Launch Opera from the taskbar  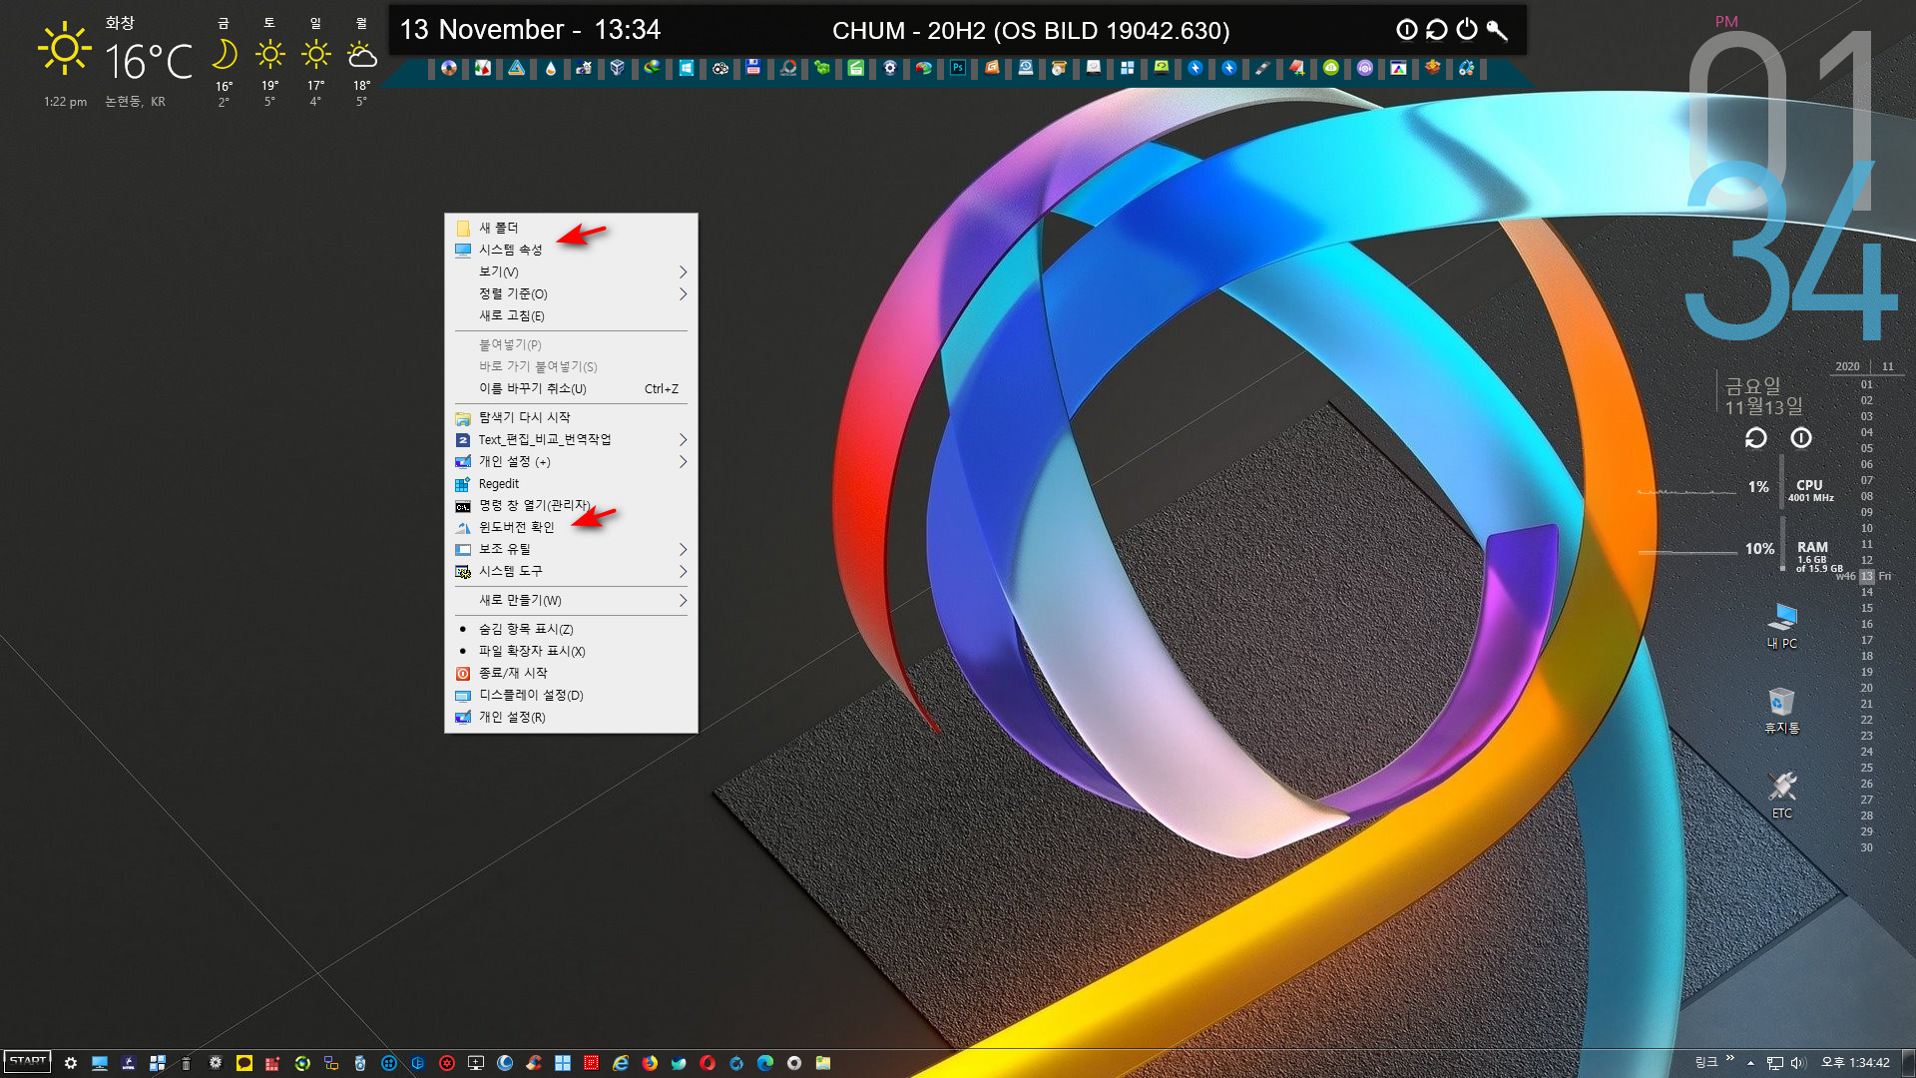tap(708, 1063)
